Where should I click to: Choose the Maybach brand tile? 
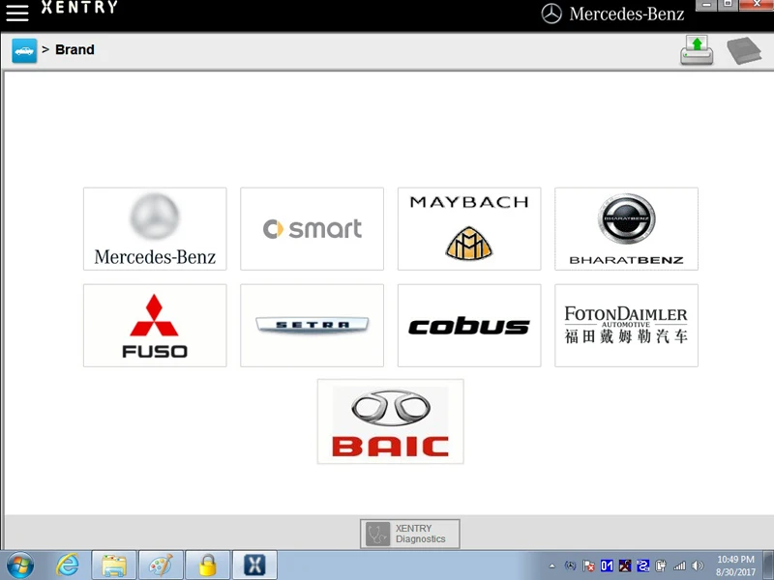click(x=469, y=229)
